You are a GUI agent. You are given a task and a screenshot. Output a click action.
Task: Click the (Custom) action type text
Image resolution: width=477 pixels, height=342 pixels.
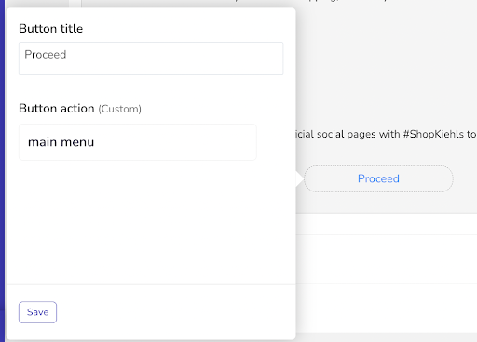tap(120, 109)
